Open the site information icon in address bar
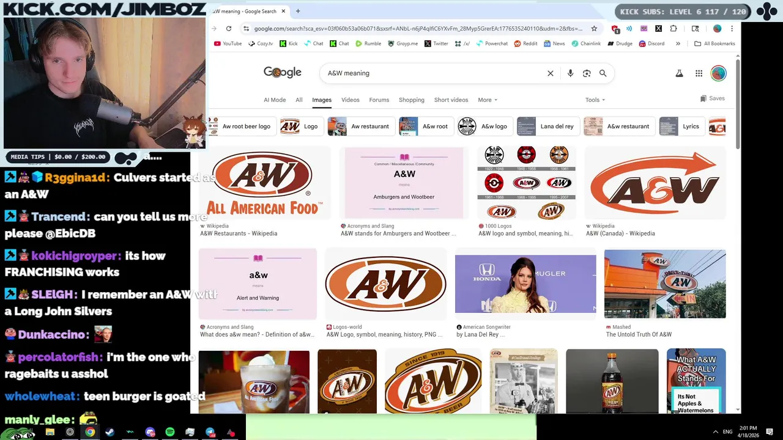This screenshot has width=783, height=440. [246, 28]
